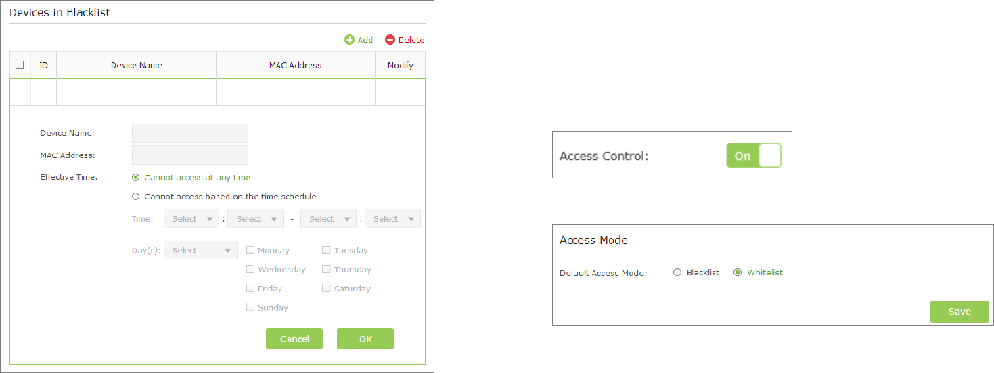Click the Modify column header
Image resolution: width=994 pixels, height=373 pixels.
point(401,66)
